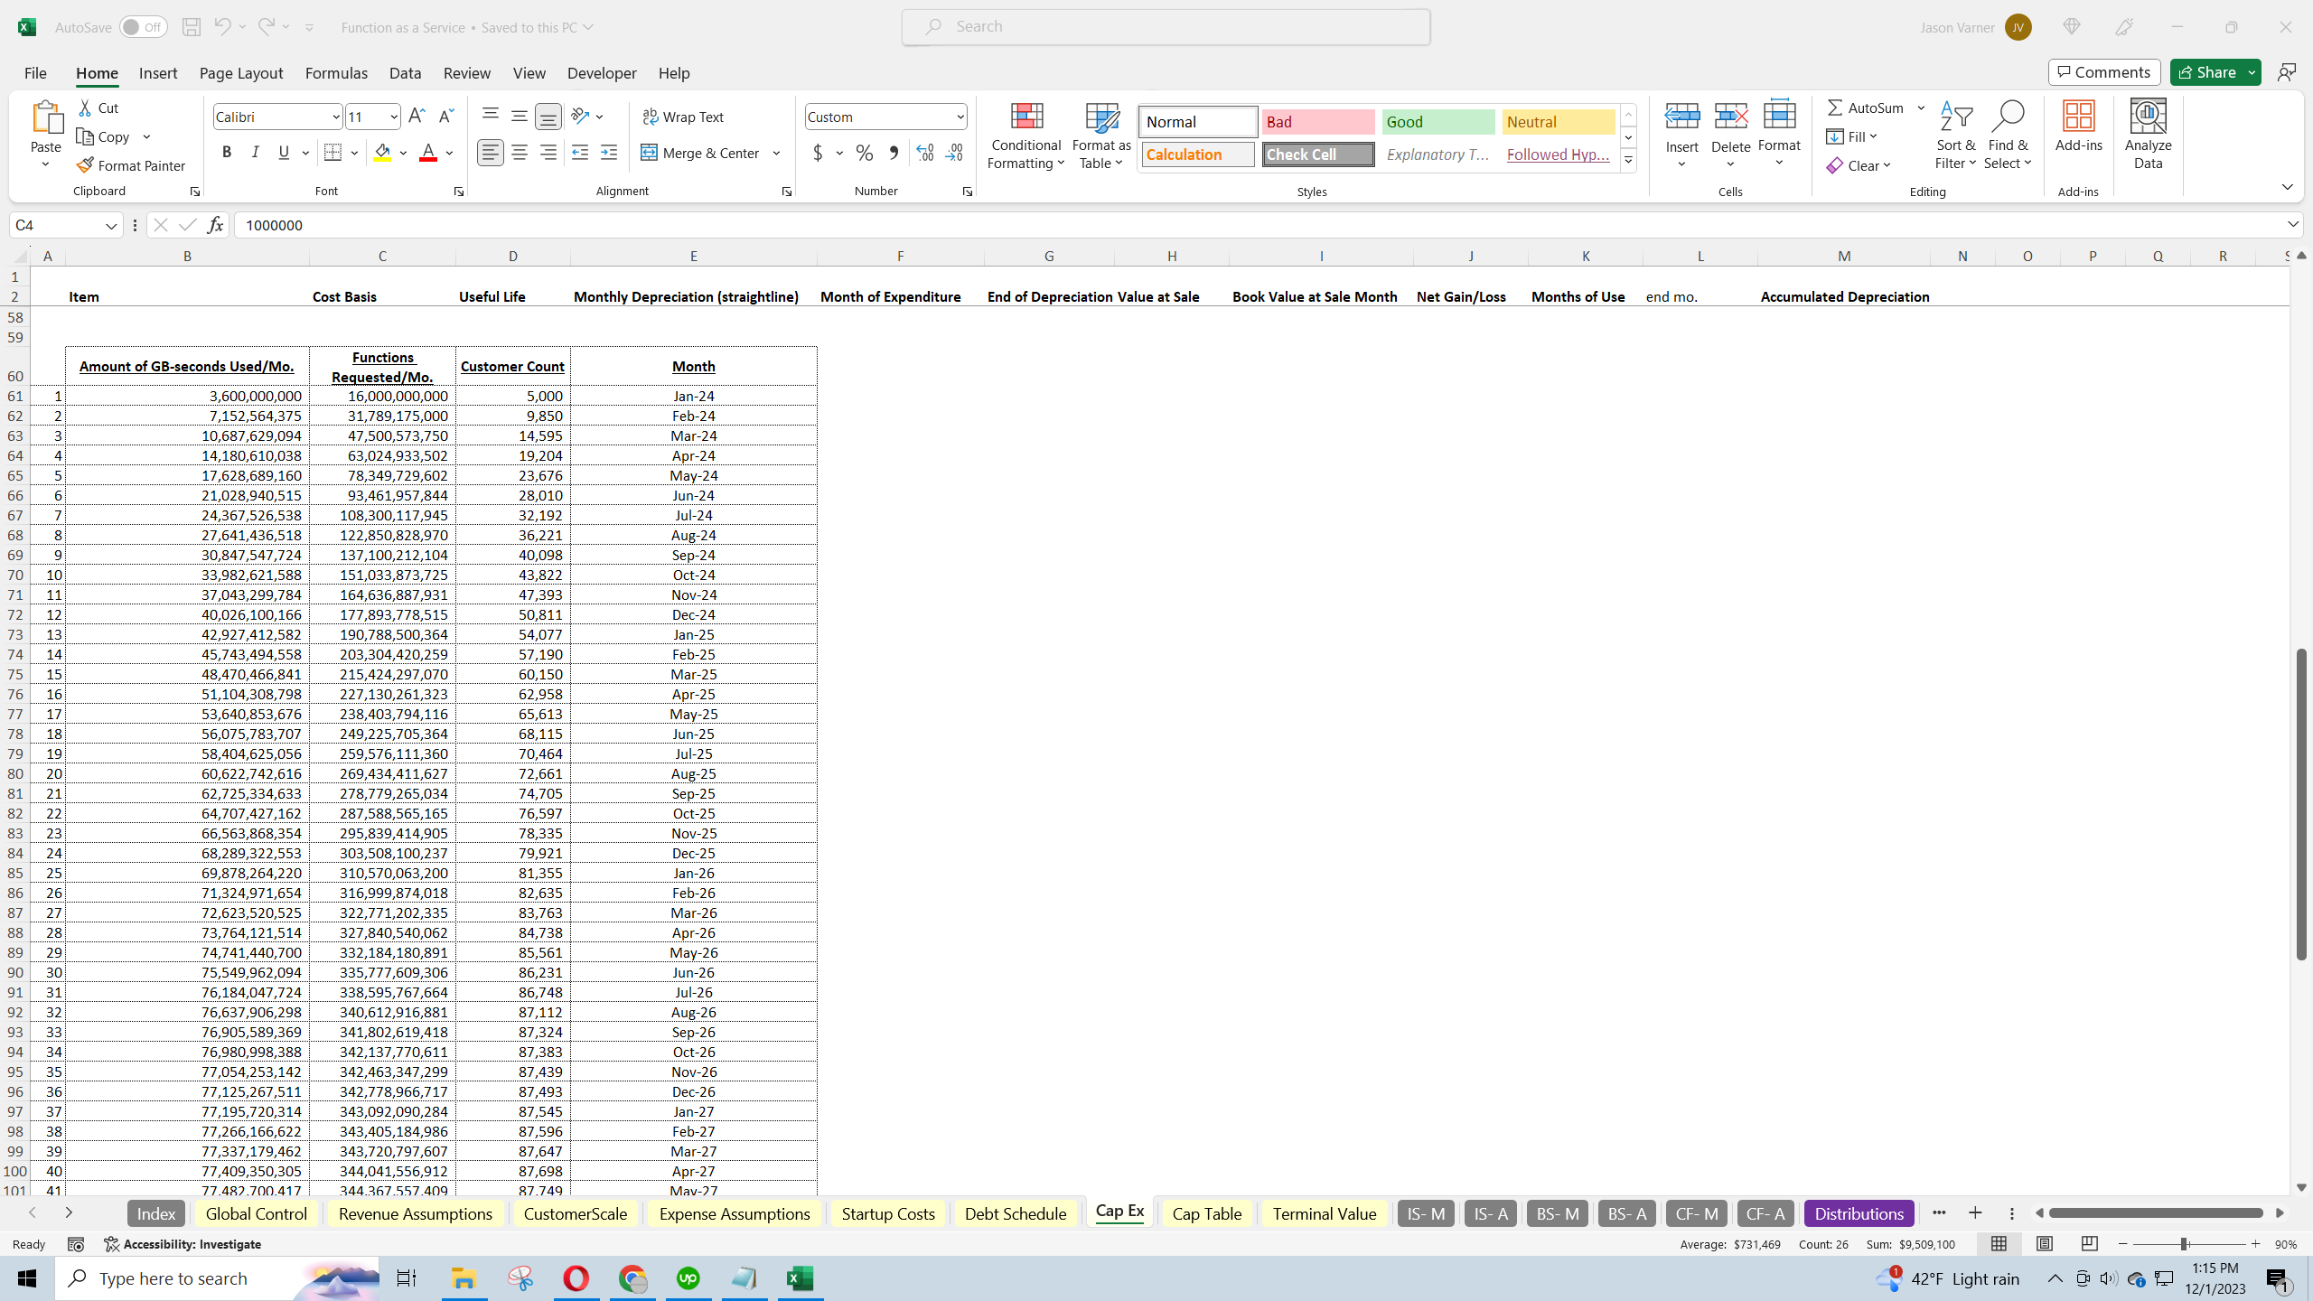Toggle Bold formatting
The image size is (2313, 1301).
(x=227, y=153)
